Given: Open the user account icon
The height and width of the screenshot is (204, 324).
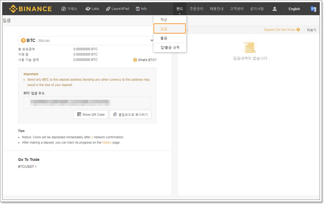Looking at the screenshot, I should point(274,9).
